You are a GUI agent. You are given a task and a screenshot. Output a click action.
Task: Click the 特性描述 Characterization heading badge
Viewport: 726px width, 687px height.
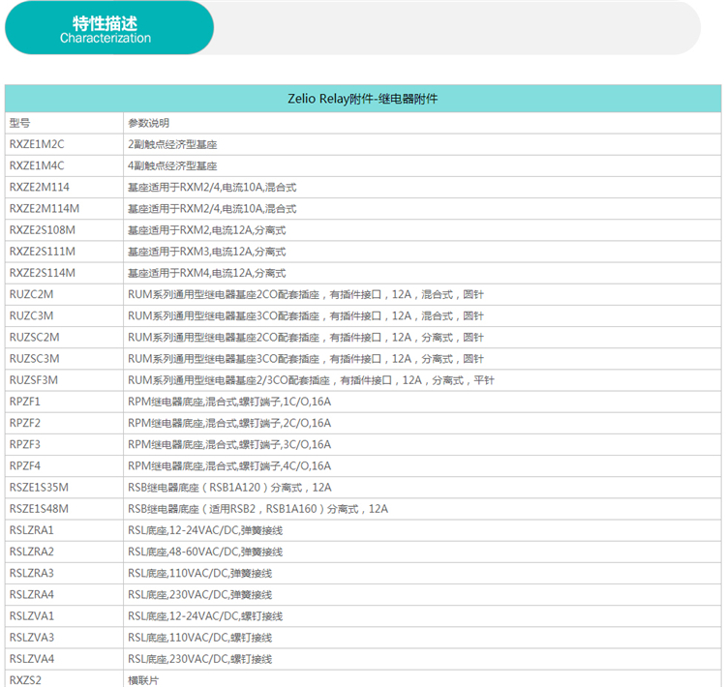tap(109, 28)
